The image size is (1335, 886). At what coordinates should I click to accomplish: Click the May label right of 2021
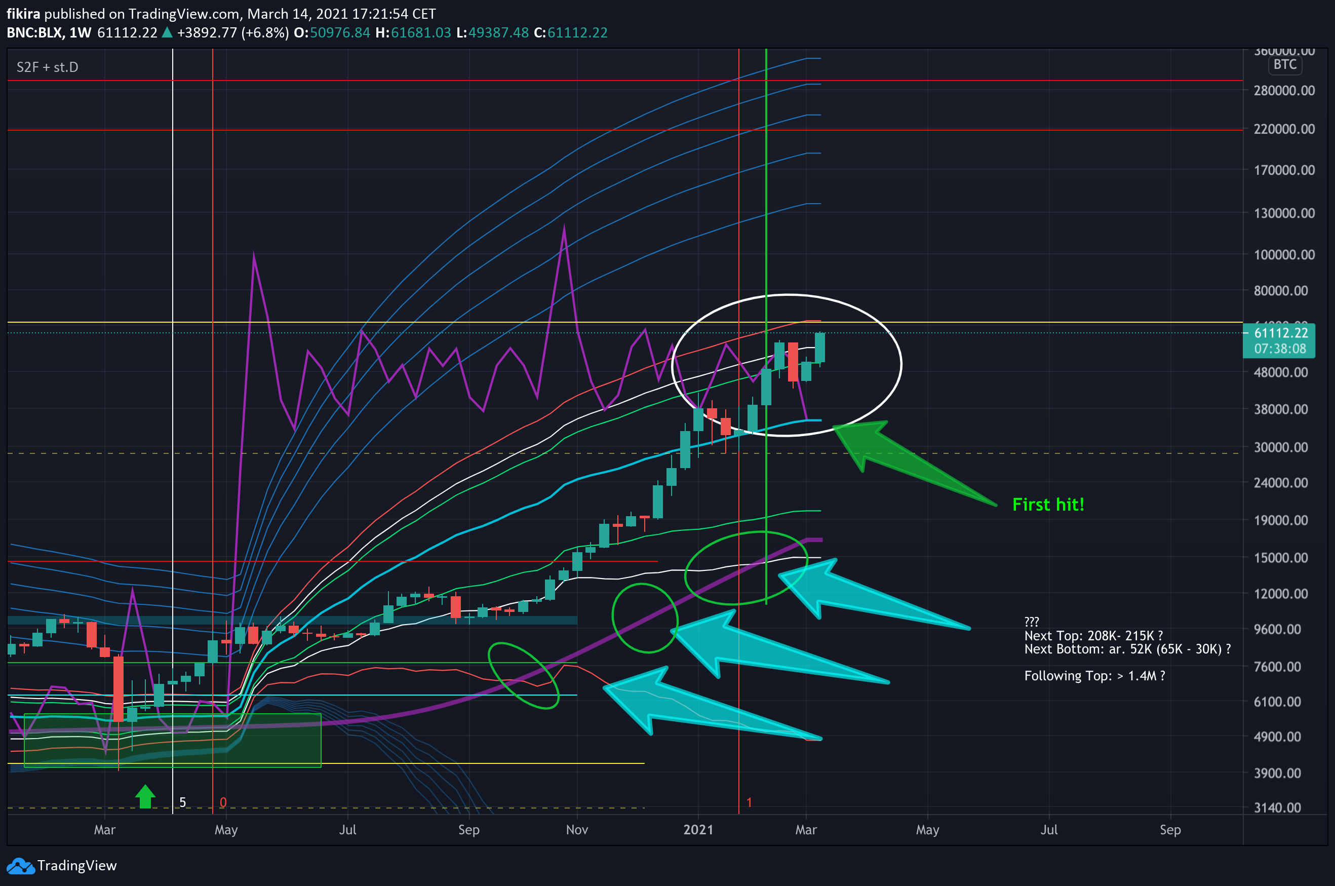(x=928, y=830)
